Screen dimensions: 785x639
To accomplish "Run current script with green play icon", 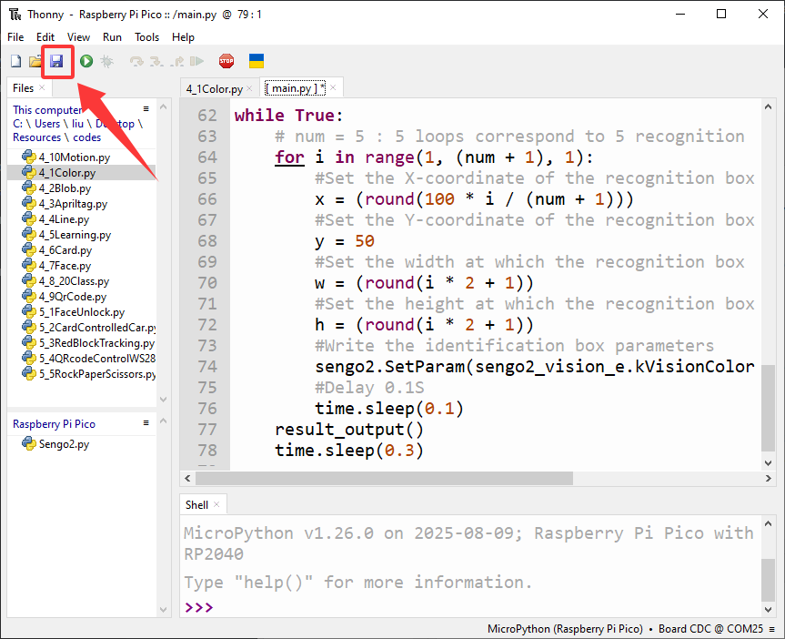I will click(86, 61).
